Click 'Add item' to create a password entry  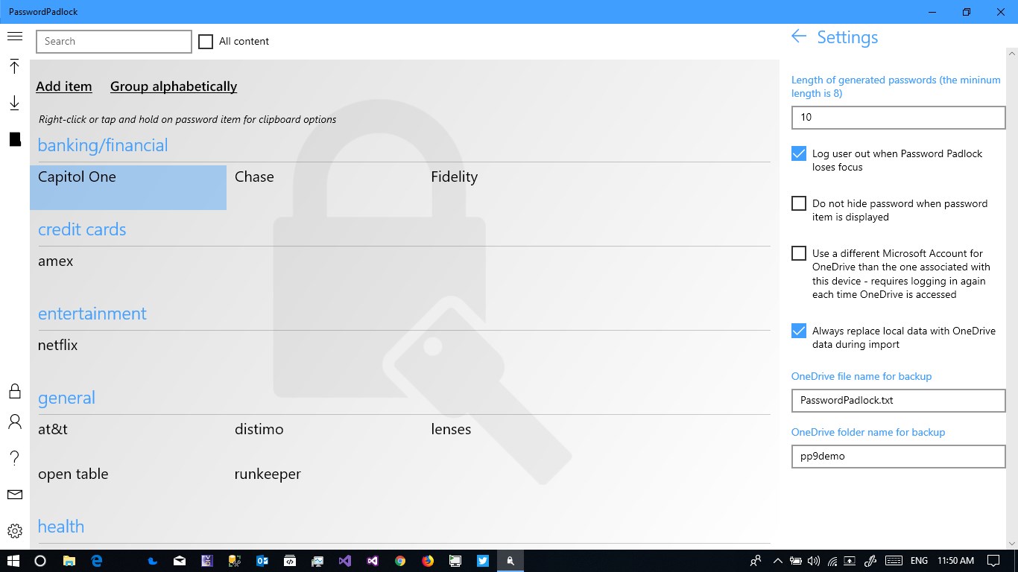click(x=64, y=86)
